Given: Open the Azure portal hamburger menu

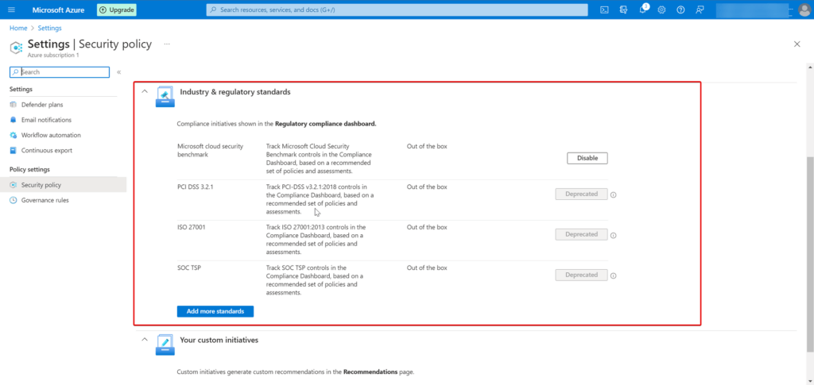Looking at the screenshot, I should pos(12,10).
